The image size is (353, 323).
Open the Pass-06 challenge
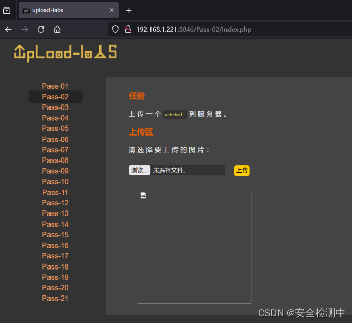click(55, 140)
